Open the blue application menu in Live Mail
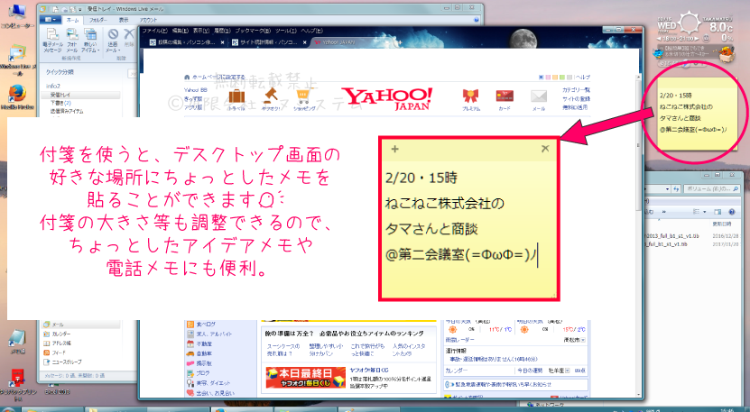 pos(51,20)
